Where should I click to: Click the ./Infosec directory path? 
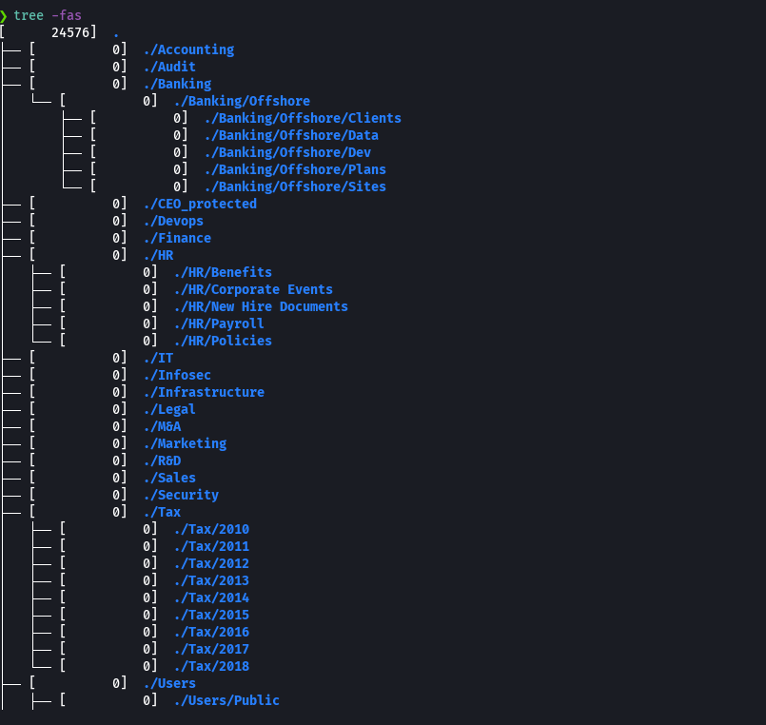(x=177, y=375)
